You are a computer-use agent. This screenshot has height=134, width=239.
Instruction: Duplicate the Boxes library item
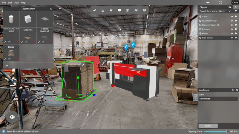[10, 59]
